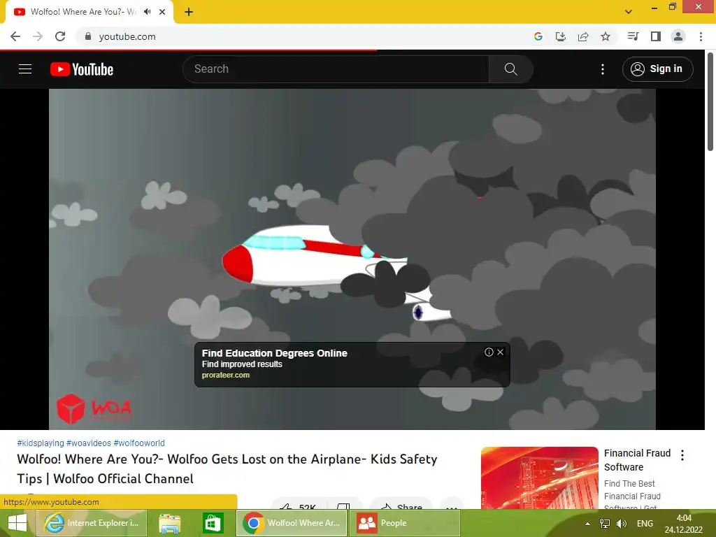Open #woavideos hashtag link
The height and width of the screenshot is (537, 716).
pos(89,443)
